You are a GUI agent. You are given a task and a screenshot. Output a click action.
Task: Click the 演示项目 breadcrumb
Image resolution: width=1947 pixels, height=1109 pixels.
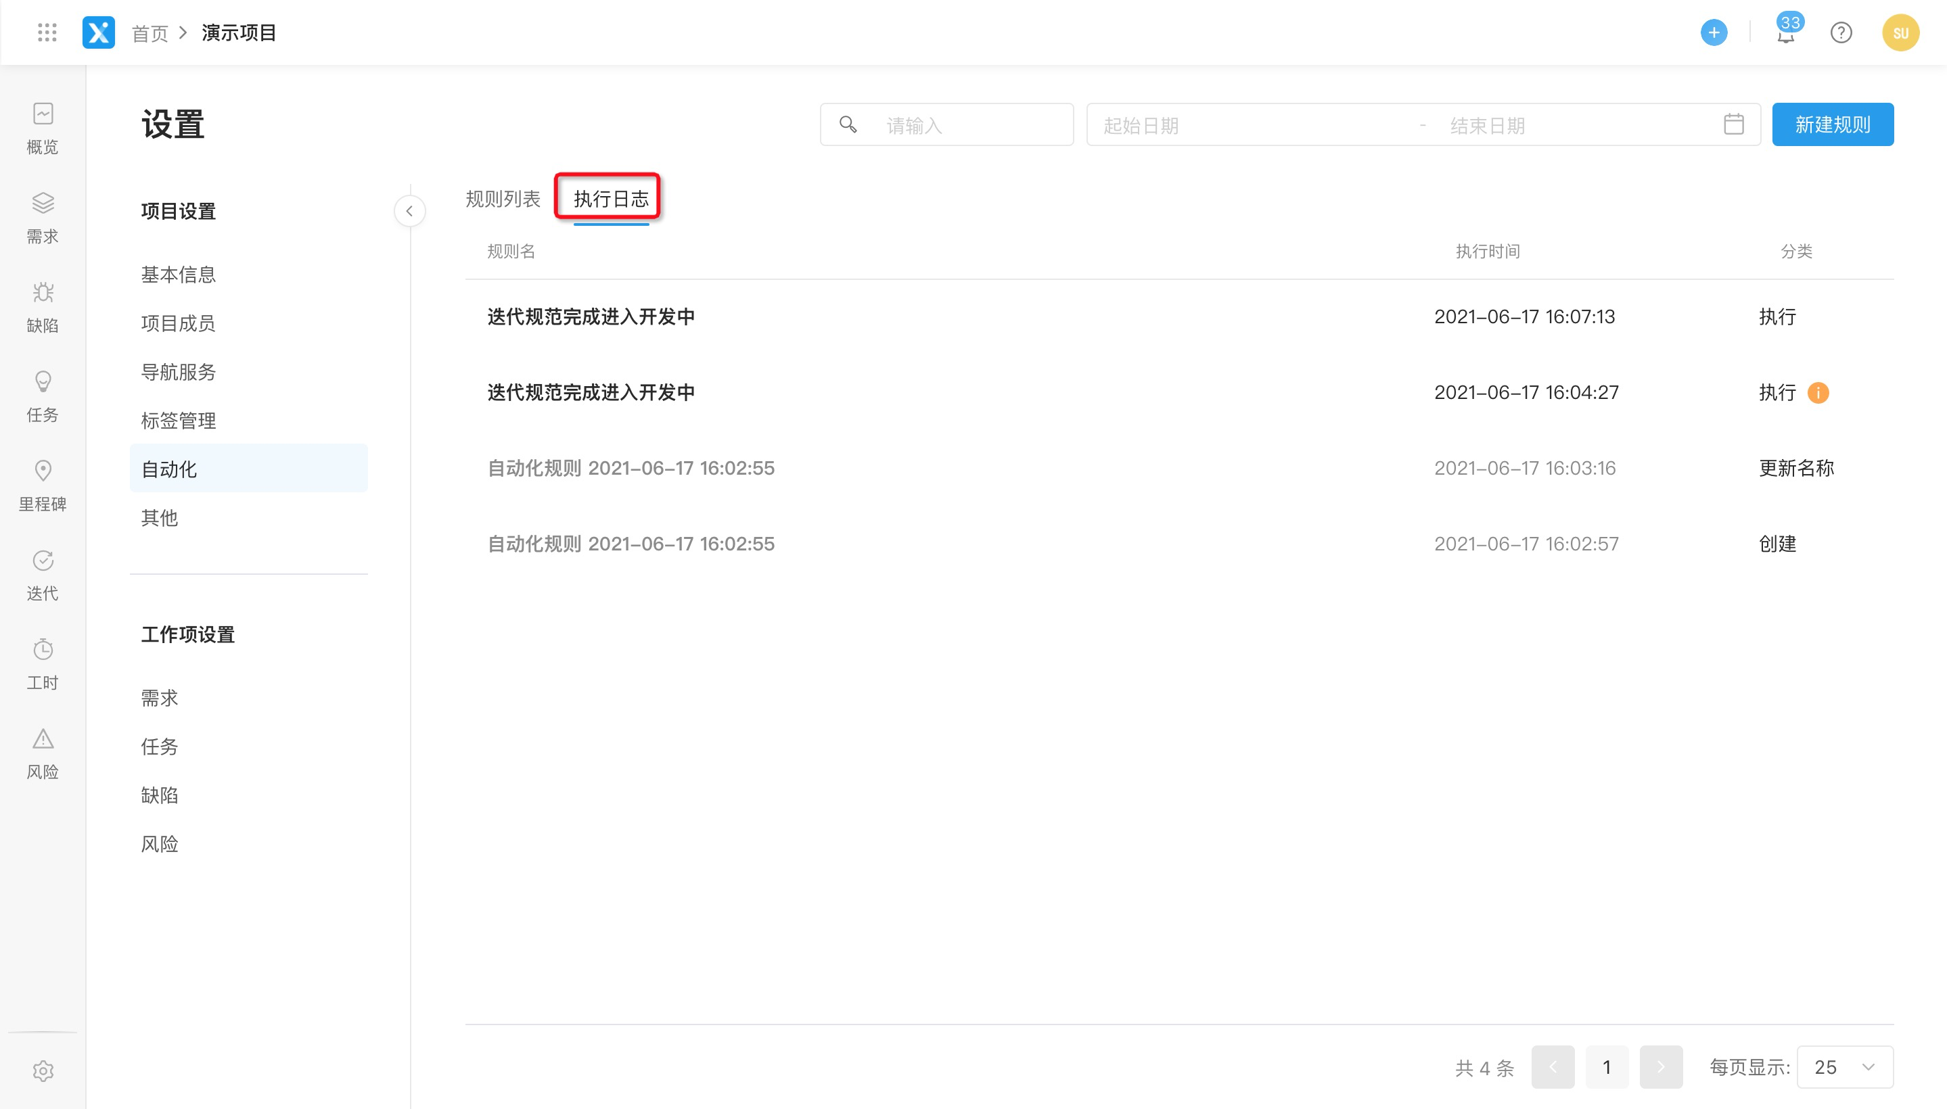[x=239, y=32]
